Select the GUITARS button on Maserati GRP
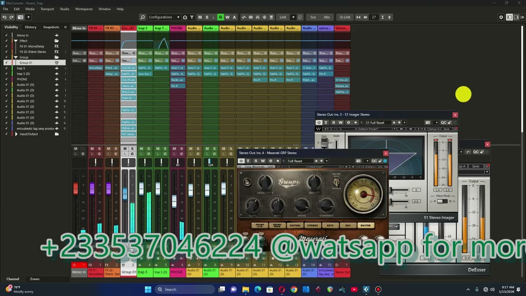Screen dimensions: 526x296 click(x=295, y=225)
